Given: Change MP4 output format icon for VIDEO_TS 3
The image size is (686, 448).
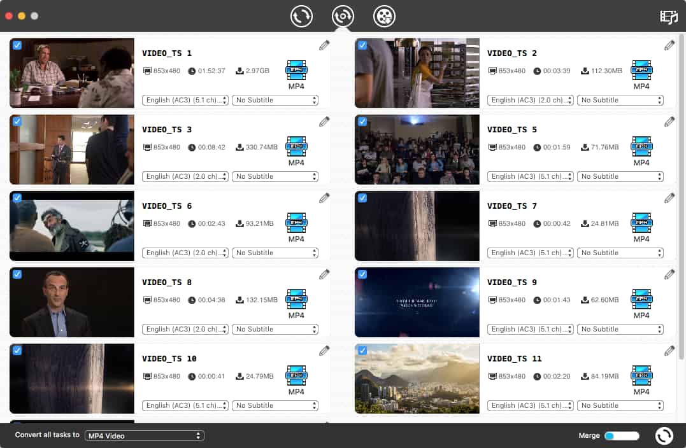Looking at the screenshot, I should click(x=296, y=147).
